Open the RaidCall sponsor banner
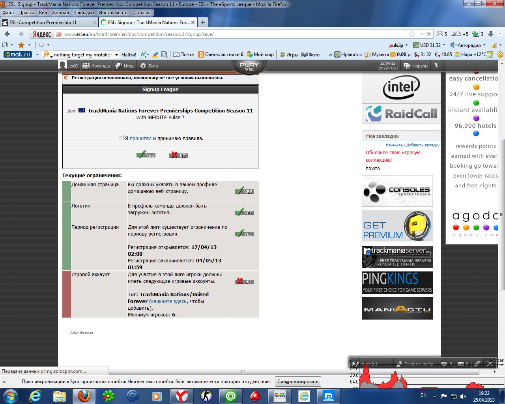 point(401,114)
